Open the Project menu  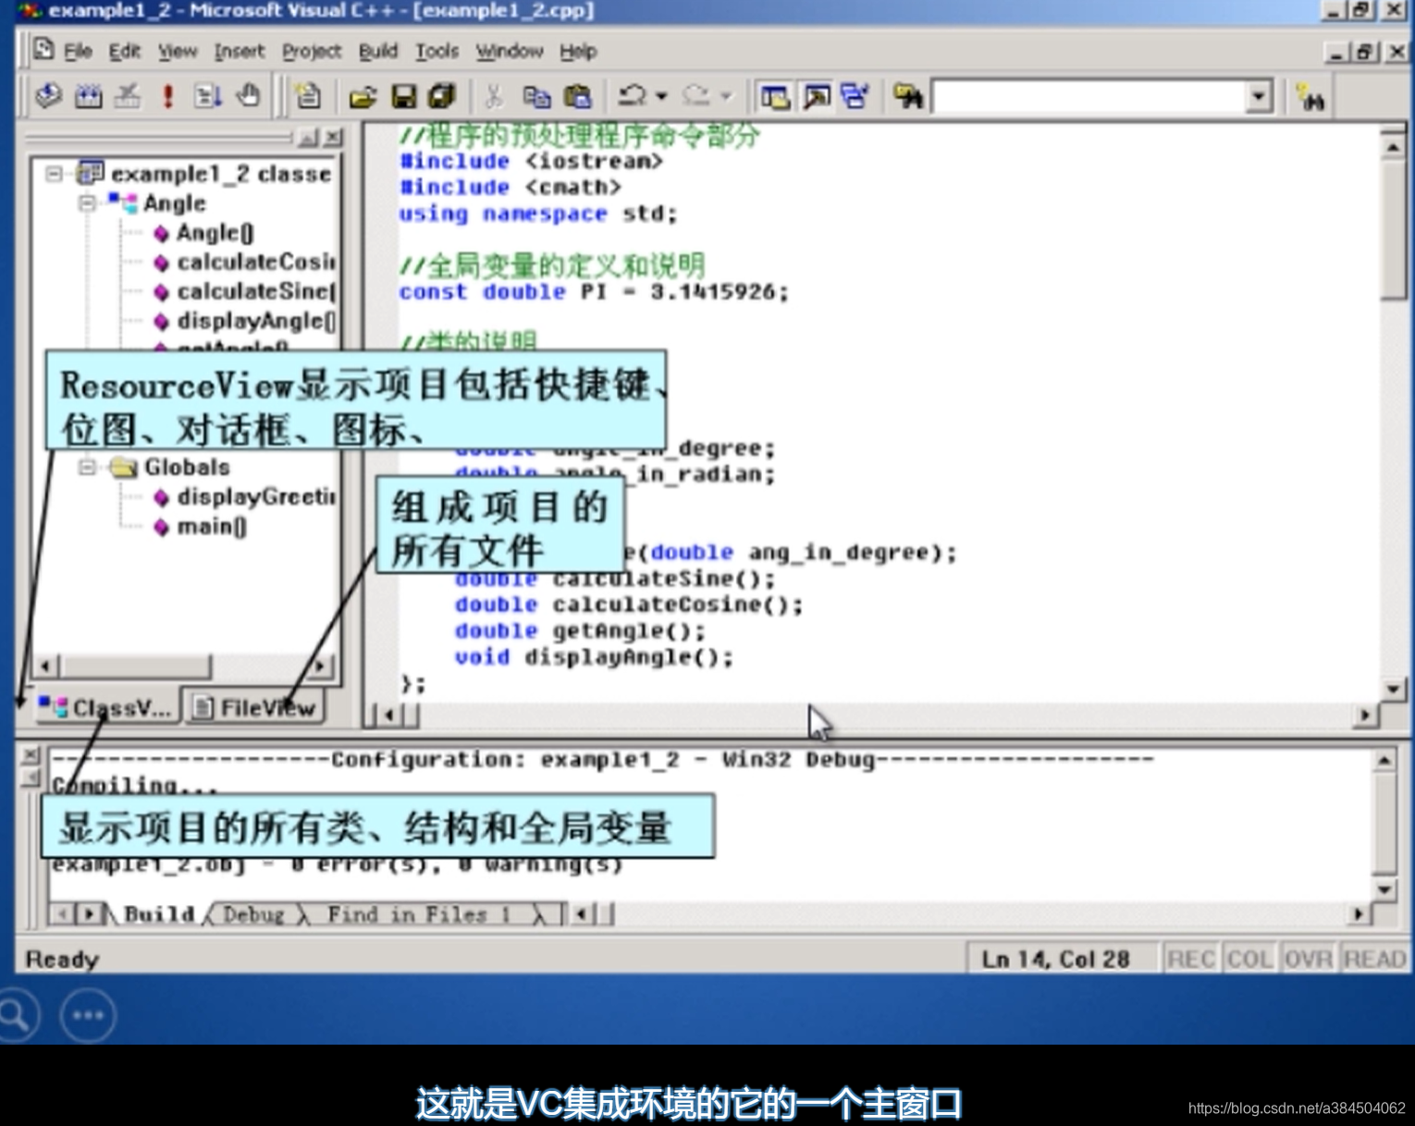[312, 51]
